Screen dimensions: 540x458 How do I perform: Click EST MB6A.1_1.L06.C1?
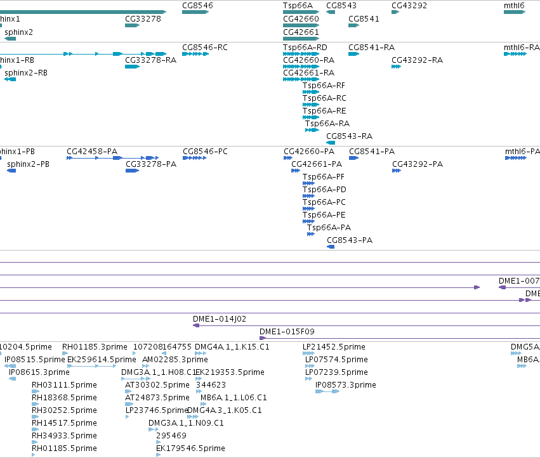[203, 404]
